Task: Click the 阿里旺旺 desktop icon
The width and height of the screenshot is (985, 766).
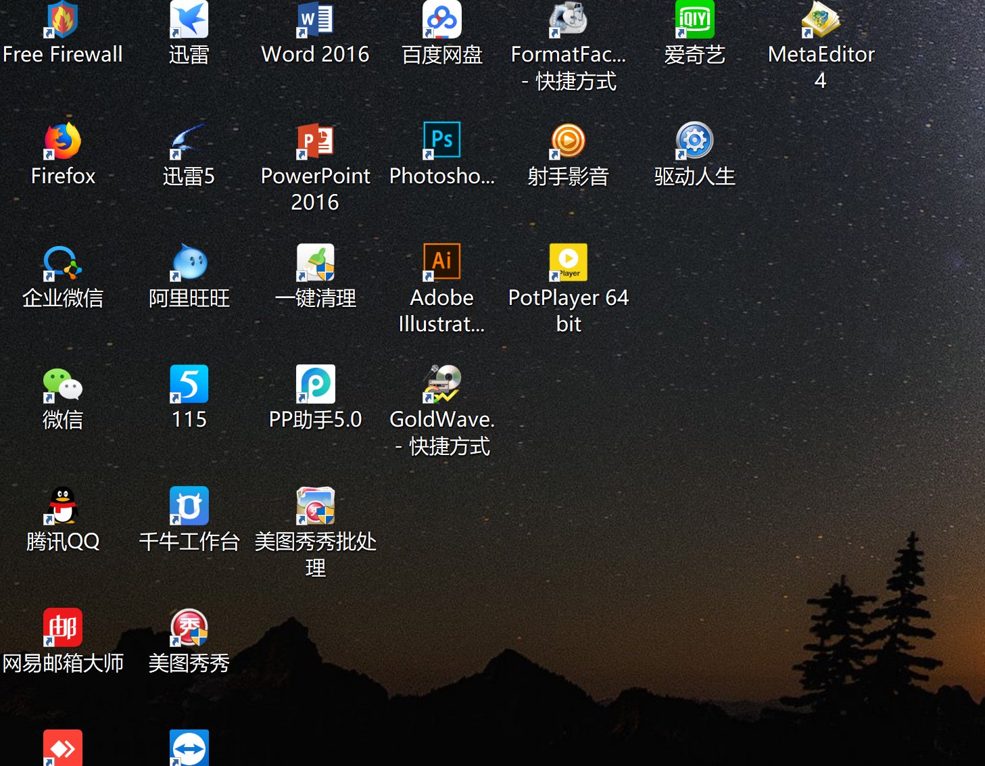Action: pos(189,262)
